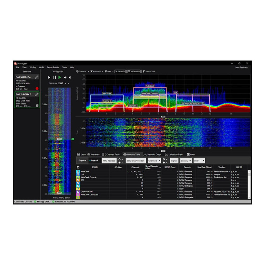Select the less-than signal radio button
Screen dimensions: 265x265
point(164,163)
